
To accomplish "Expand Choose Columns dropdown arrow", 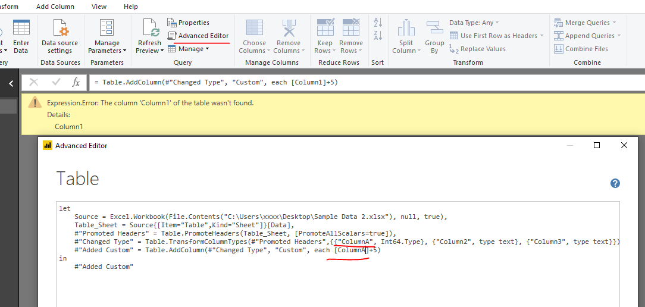I will [x=268, y=51].
